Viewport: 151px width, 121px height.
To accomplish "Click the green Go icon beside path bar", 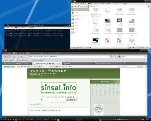I will click(x=149, y=7).
